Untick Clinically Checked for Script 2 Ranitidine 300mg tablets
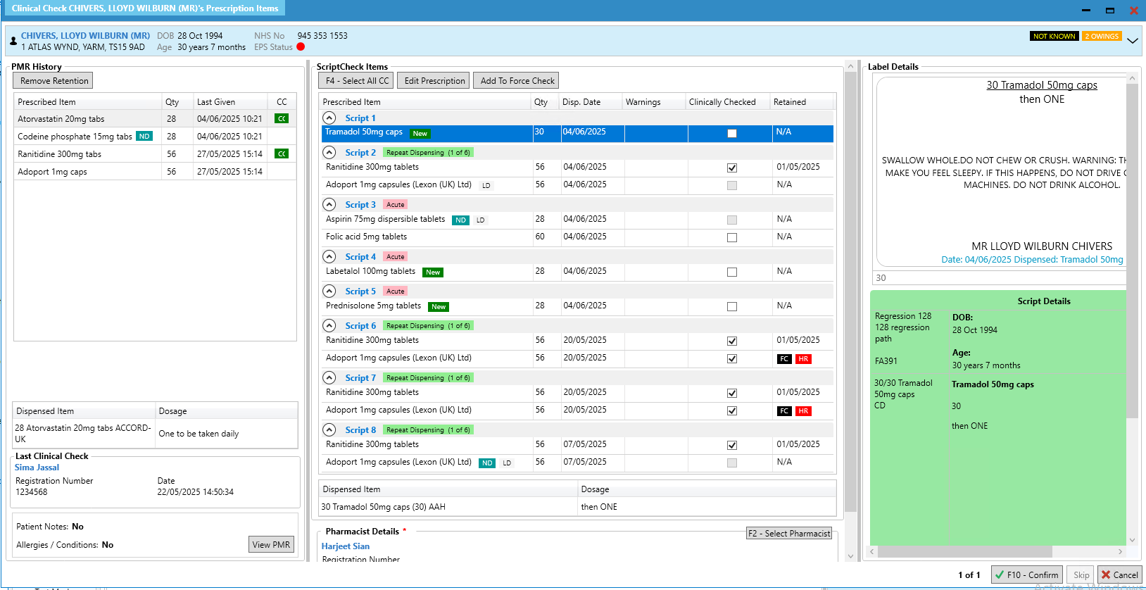This screenshot has height=590, width=1146. pos(732,168)
